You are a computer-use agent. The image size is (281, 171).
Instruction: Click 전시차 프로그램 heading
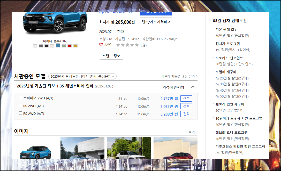227,44
